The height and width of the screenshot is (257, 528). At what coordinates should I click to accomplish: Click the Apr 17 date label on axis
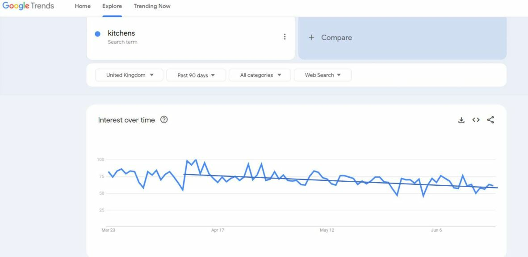(x=218, y=230)
